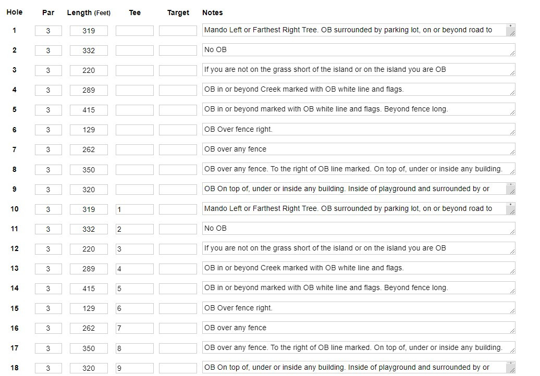Focus the hole 18 Tee field

click(x=134, y=368)
